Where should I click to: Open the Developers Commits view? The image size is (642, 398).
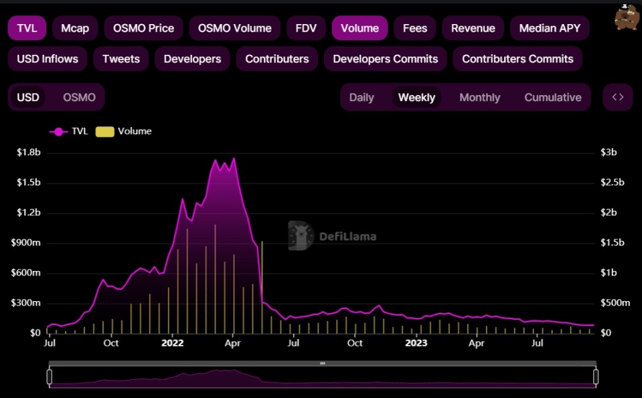coord(385,59)
